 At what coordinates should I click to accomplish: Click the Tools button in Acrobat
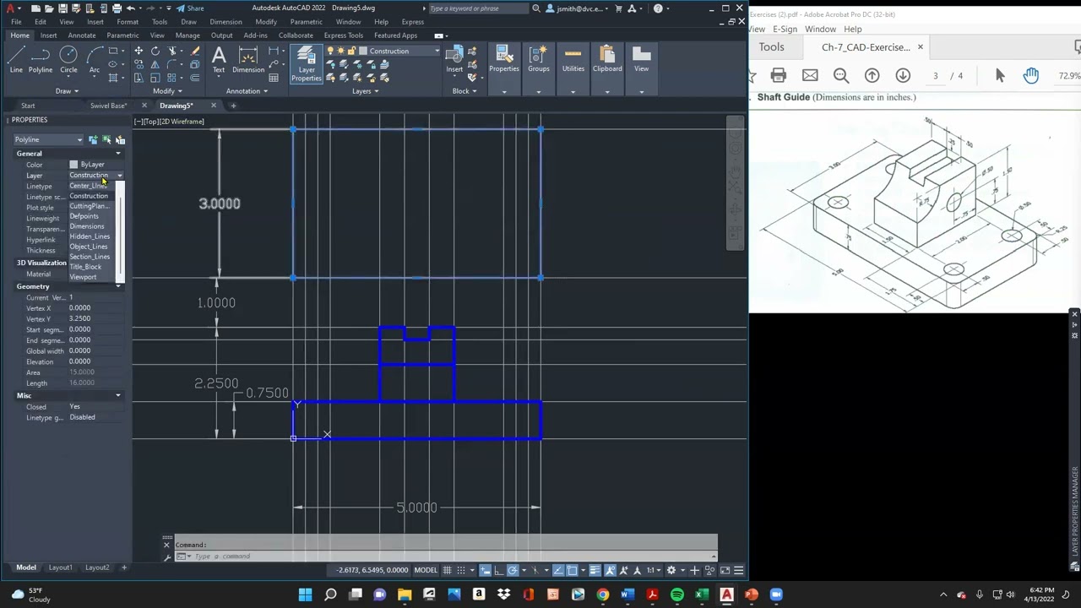point(771,47)
